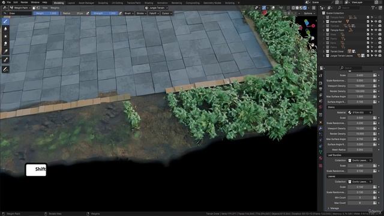Image resolution: width=384 pixels, height=216 pixels.
Task: Click the Blender logo menu icon
Action: point(3,2)
